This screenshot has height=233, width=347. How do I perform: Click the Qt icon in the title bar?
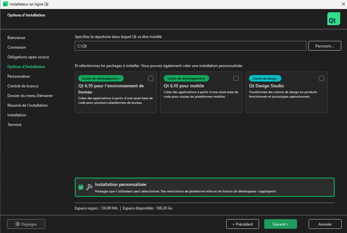pyautogui.click(x=5, y=4)
